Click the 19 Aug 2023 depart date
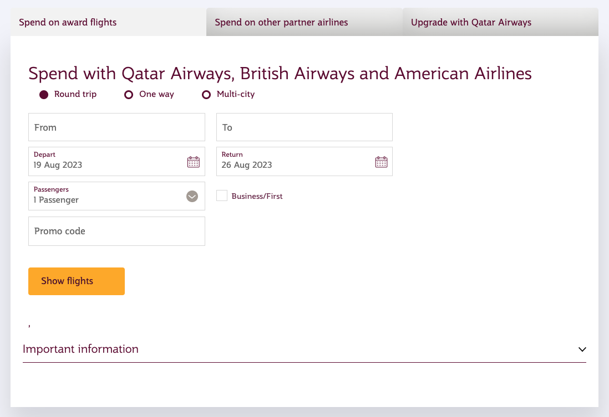609x417 pixels. (58, 165)
